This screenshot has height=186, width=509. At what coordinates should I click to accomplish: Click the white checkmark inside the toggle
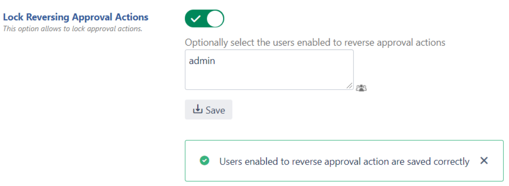click(196, 19)
